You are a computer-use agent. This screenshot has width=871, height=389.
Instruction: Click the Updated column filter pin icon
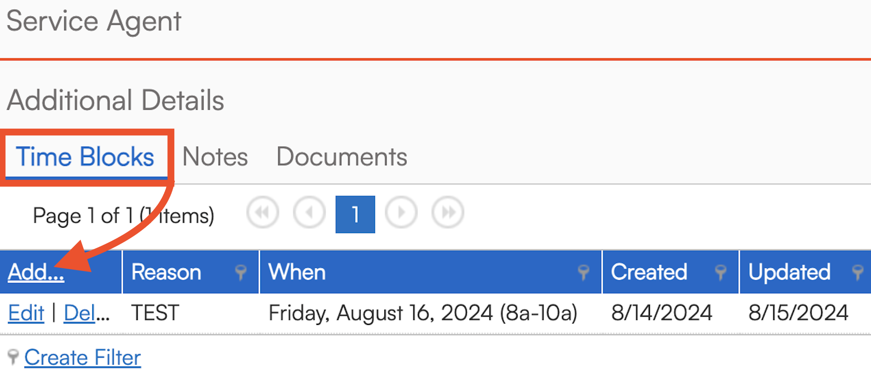click(858, 272)
